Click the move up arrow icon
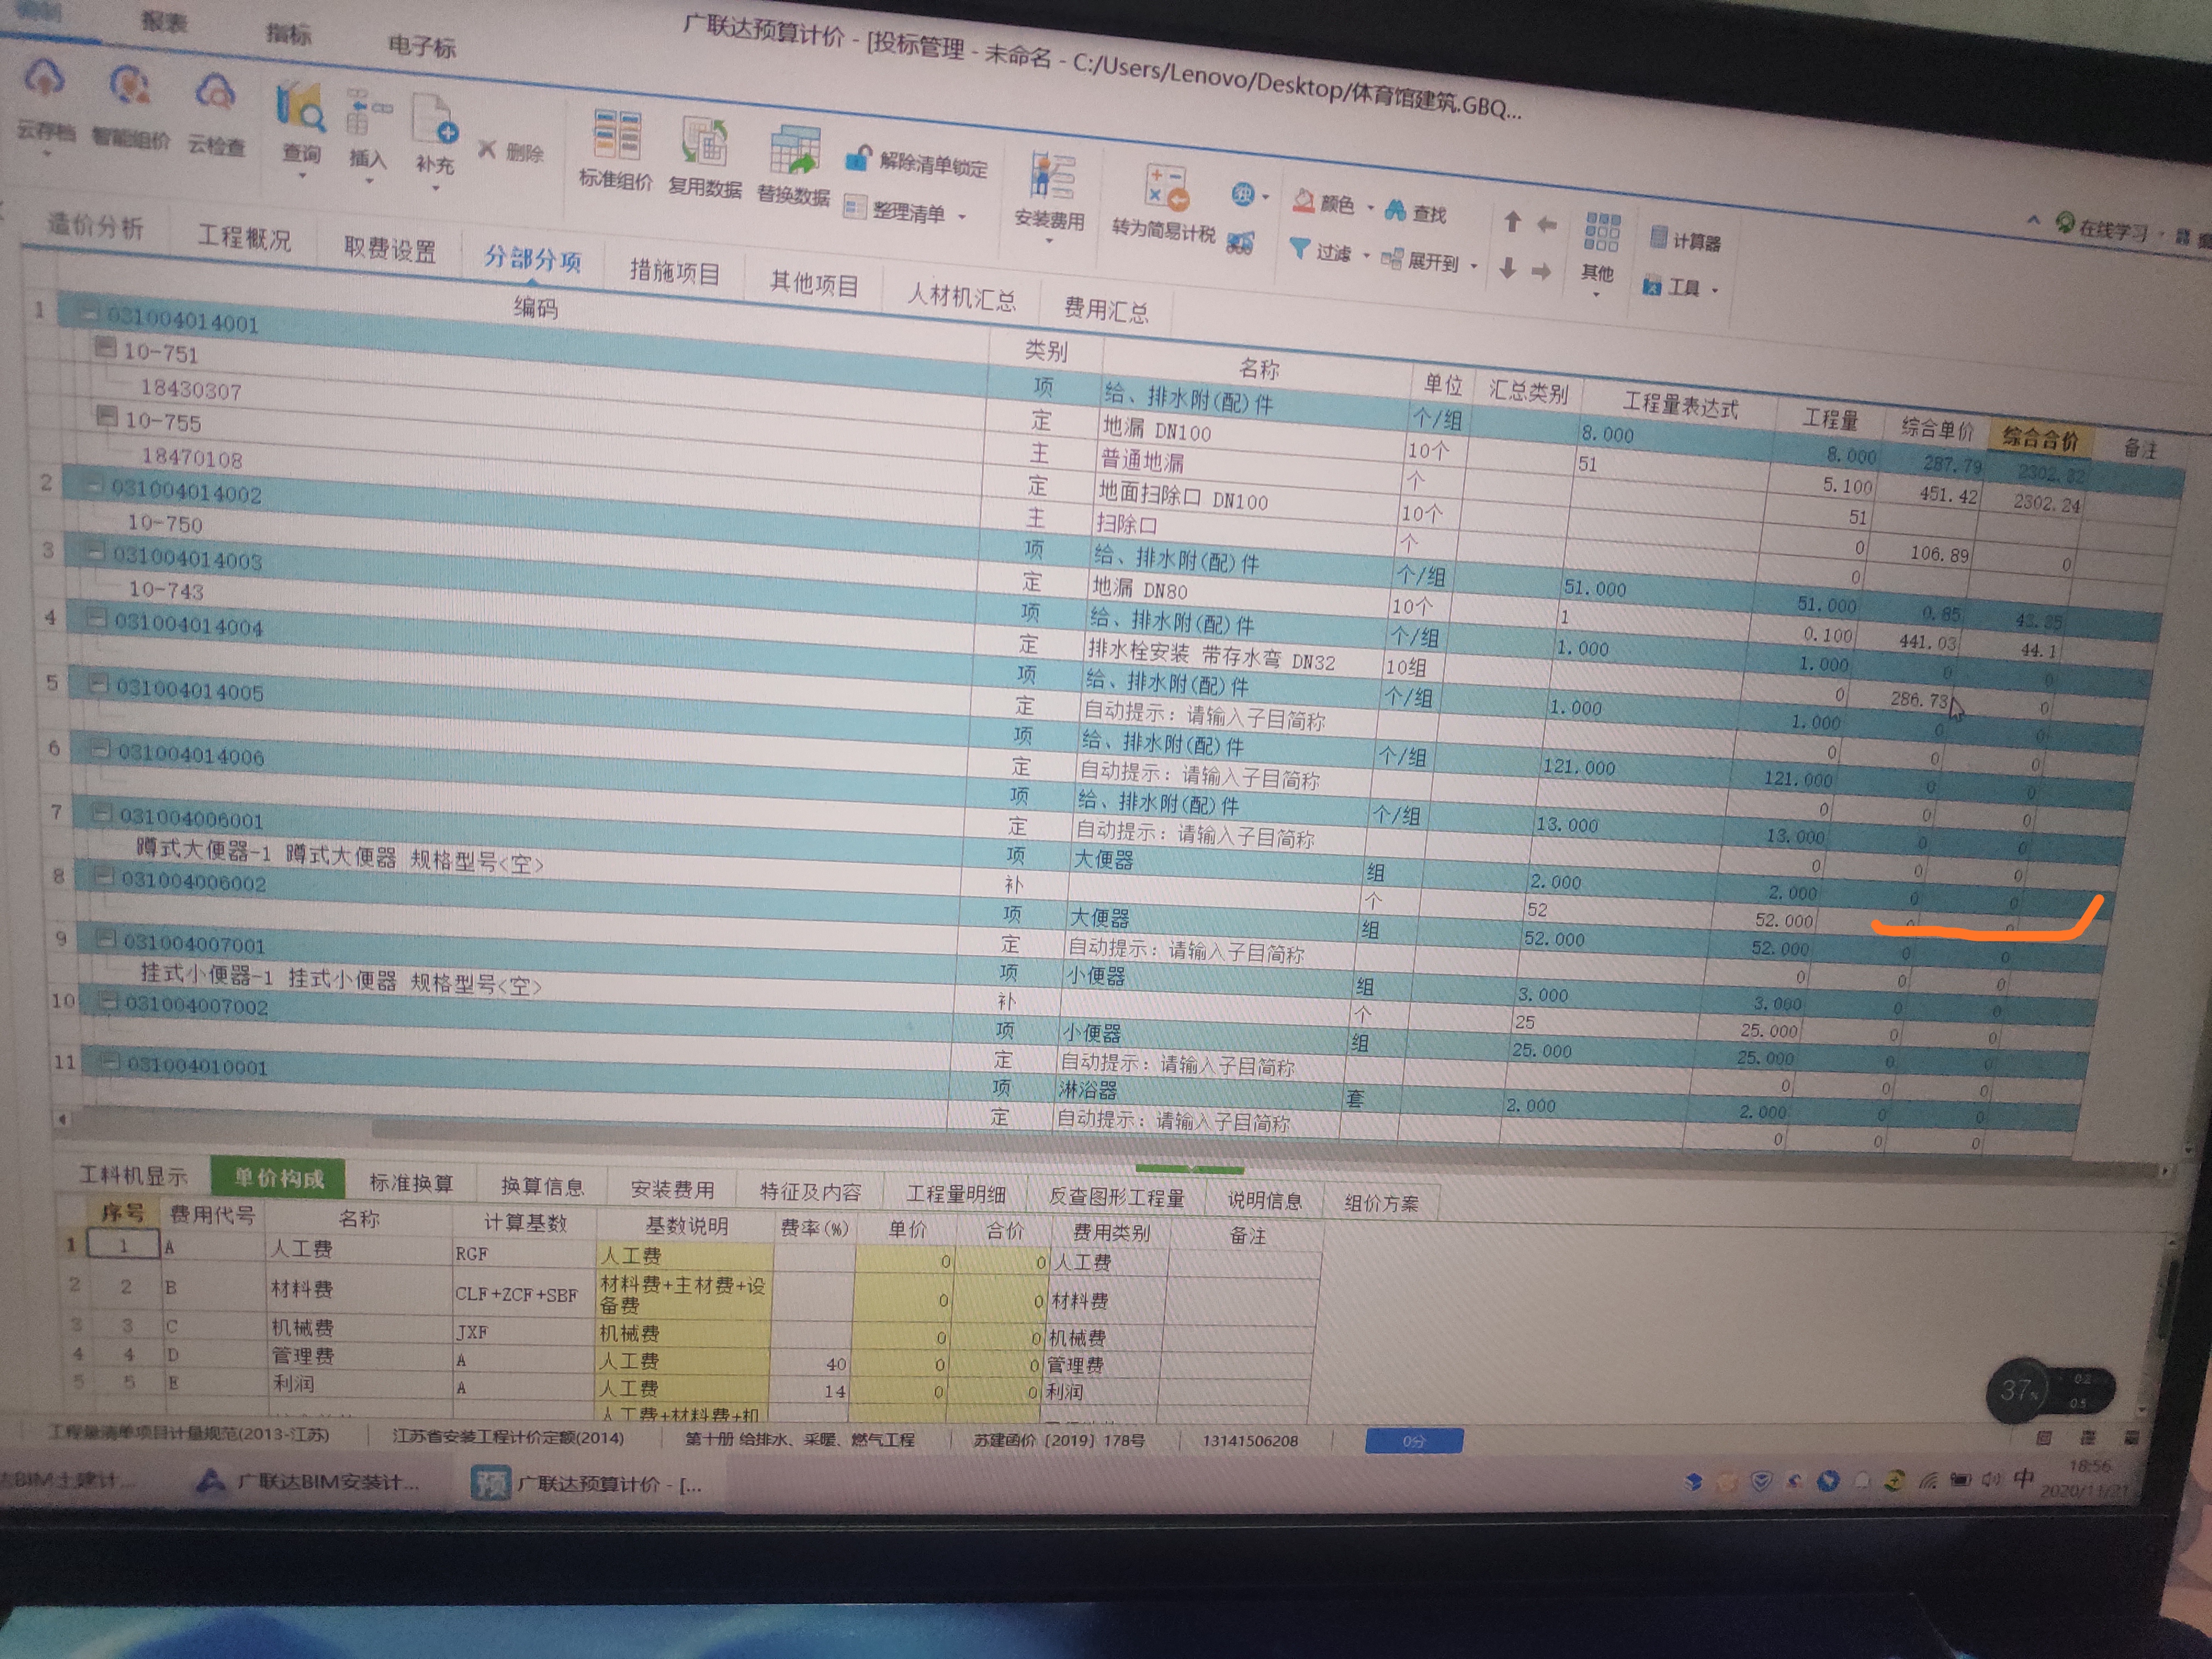Screen dimensions: 2212x1659 pyautogui.click(x=1512, y=221)
